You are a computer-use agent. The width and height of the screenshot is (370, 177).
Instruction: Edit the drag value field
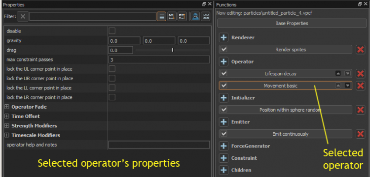(120, 50)
